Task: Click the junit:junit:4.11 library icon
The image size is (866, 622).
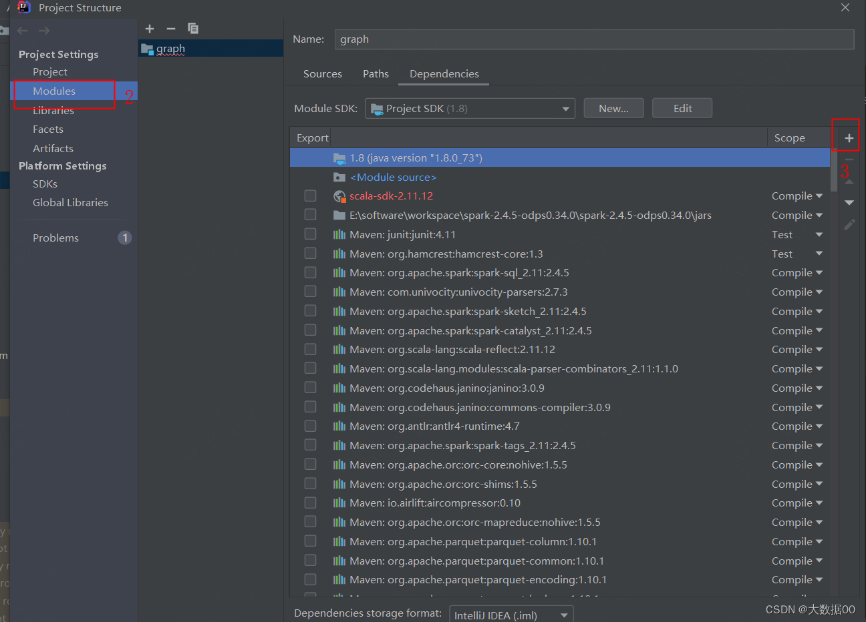Action: 339,235
